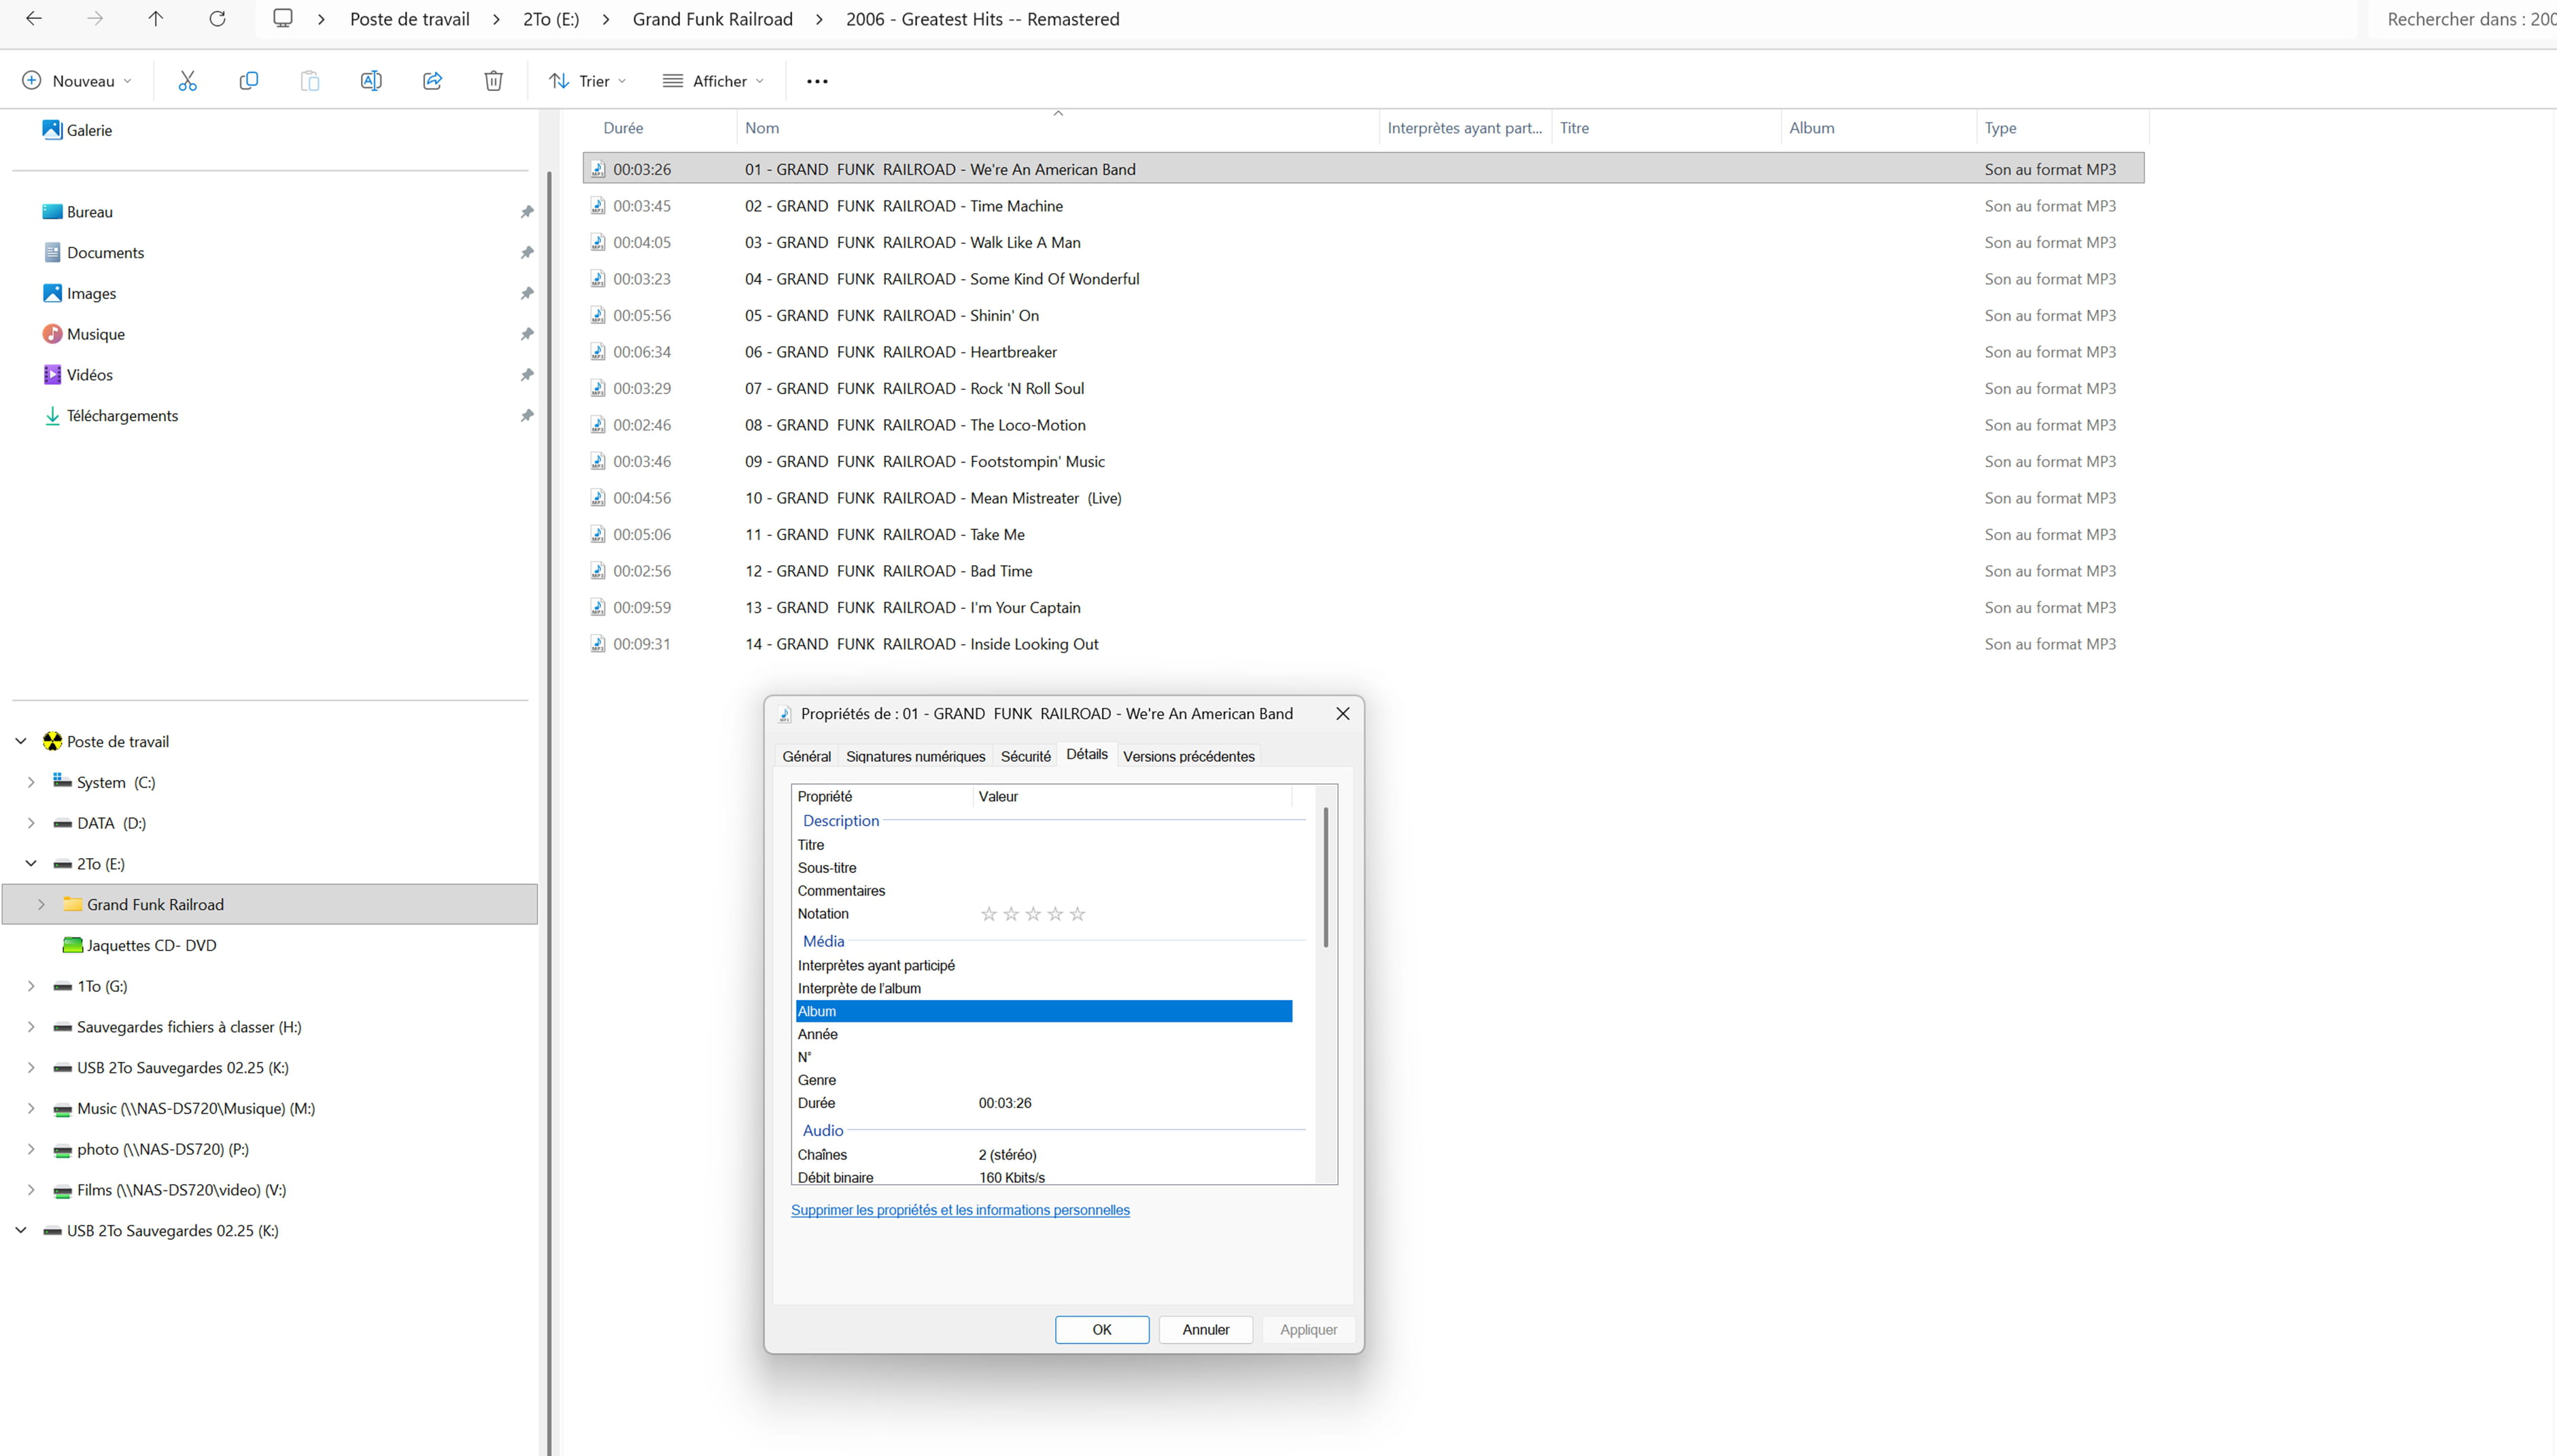Open the Sécurité tab
Screen dimensions: 2557x1456
1025,756
